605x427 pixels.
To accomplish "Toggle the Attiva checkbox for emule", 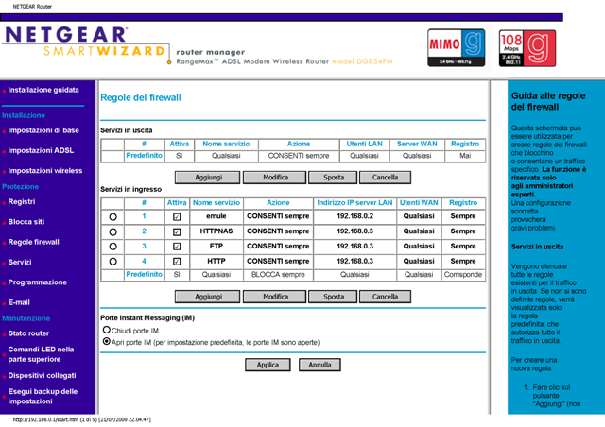I will point(177,216).
